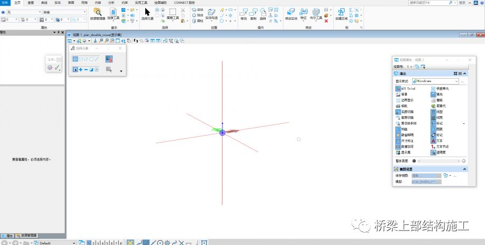Switch to the CONNECT 服务 ribbon tab
This screenshot has width=485, height=245.
[184, 3]
